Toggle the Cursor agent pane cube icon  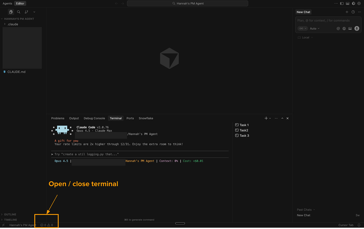pyautogui.click(x=353, y=3)
